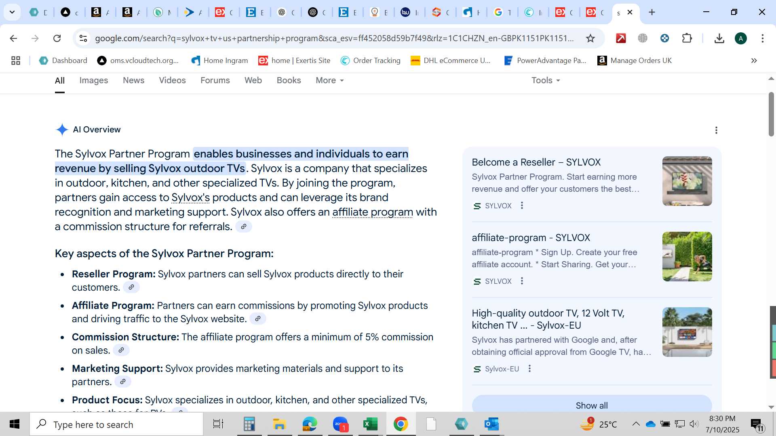Screen dimensions: 776x436
Task: Show more bookmarks with the double chevron
Action: tap(754, 61)
